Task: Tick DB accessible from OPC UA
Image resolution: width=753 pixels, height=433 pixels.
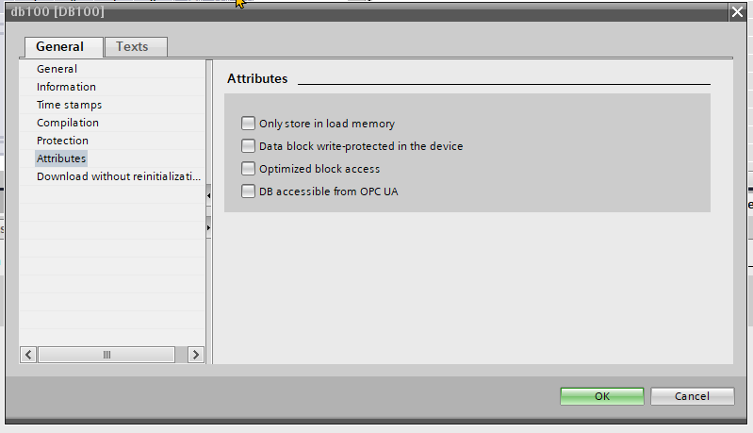Action: click(x=248, y=192)
